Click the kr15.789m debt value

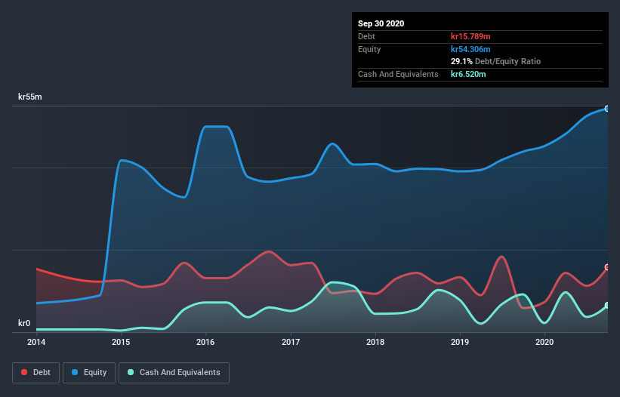470,36
